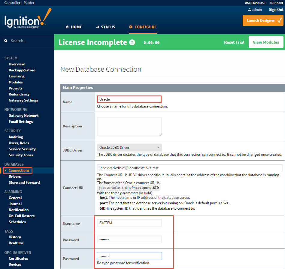Navigate to the Store and Forward settings
The image size is (285, 269).
click(24, 182)
